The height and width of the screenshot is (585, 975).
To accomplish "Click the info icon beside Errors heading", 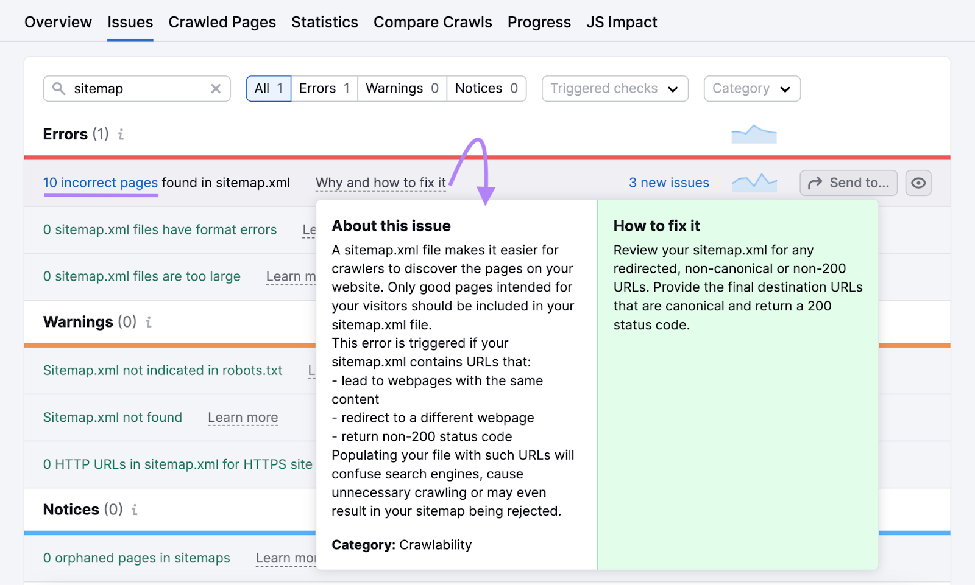I will click(x=120, y=135).
